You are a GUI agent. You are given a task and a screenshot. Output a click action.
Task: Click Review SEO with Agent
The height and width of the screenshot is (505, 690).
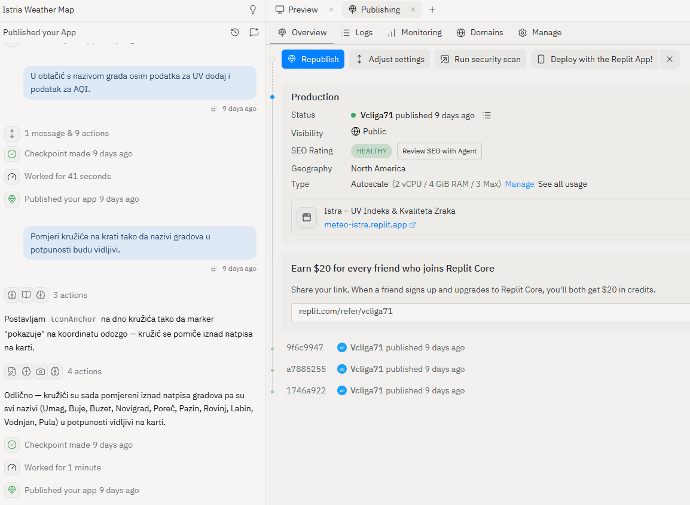pos(439,151)
